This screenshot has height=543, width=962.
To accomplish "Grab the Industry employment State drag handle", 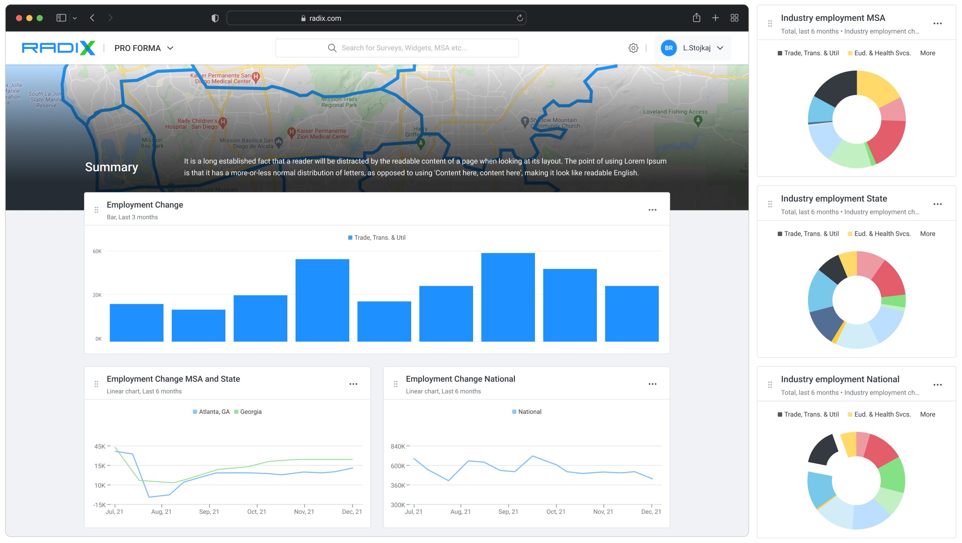I will pos(770,204).
